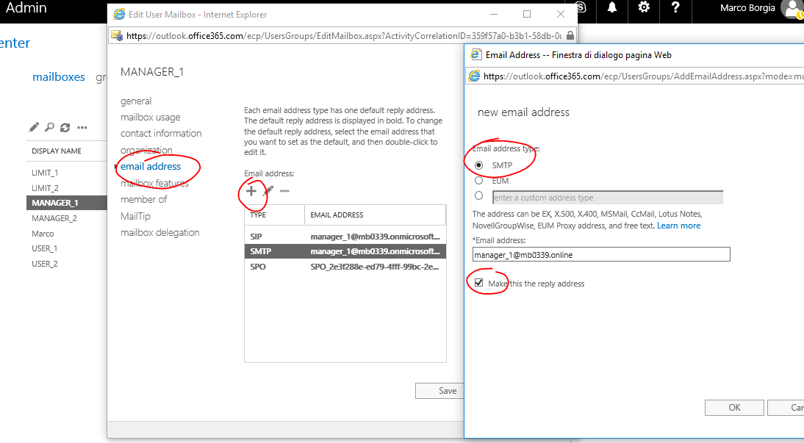Open the mailbox delegation section

pyautogui.click(x=160, y=232)
